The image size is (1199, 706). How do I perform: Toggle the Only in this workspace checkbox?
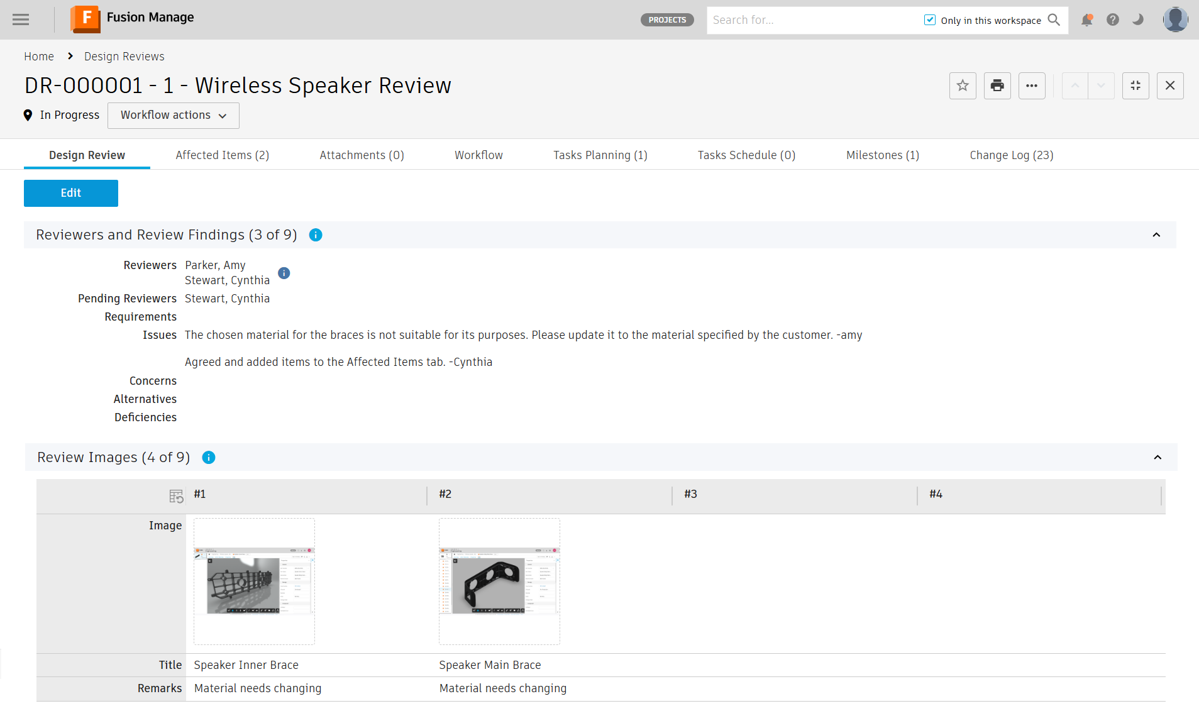click(x=929, y=19)
